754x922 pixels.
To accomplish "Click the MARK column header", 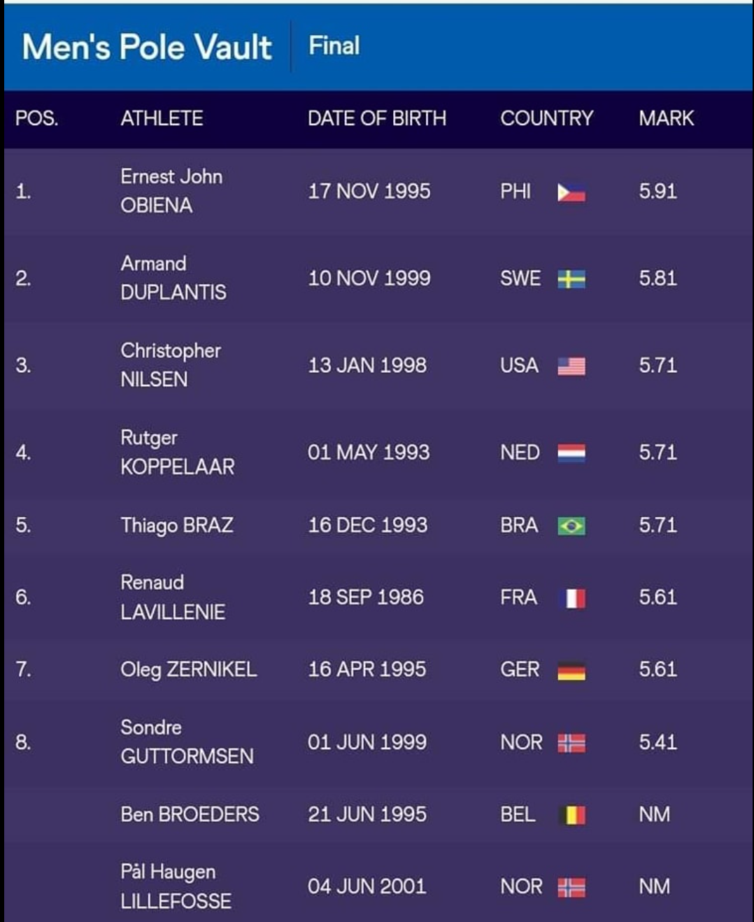I will (666, 118).
